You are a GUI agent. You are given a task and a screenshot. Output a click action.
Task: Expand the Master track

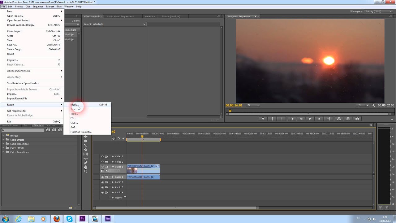pyautogui.click(x=113, y=198)
